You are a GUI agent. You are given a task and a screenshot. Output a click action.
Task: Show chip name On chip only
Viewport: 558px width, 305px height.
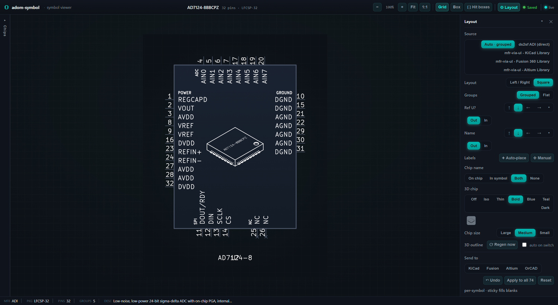click(x=475, y=178)
